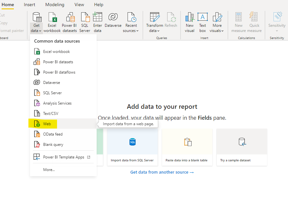Select Dataverse in data sources menu

pos(63,82)
